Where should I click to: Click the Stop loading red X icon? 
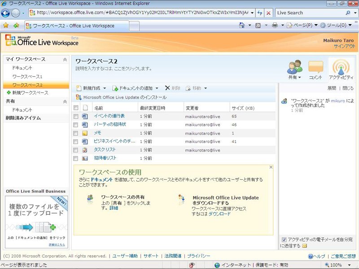click(x=268, y=13)
